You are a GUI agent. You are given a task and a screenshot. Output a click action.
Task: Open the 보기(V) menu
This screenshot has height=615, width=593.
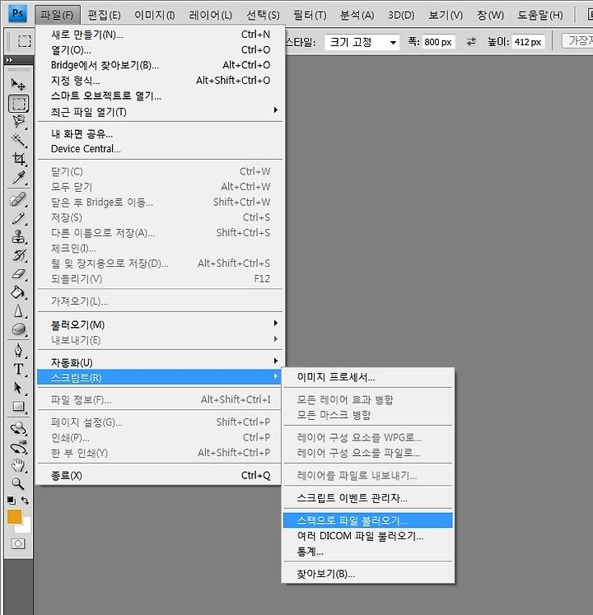pyautogui.click(x=446, y=16)
